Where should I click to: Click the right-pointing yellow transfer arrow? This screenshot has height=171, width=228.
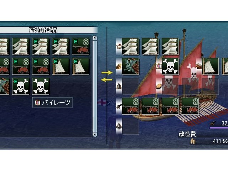[x=107, y=72]
